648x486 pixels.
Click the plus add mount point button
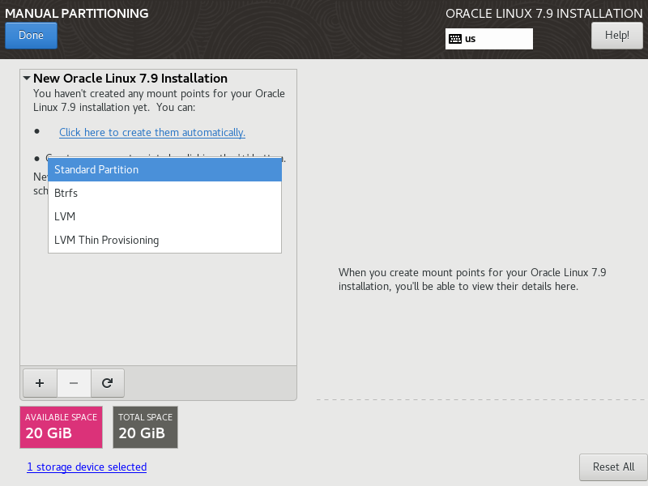point(40,383)
